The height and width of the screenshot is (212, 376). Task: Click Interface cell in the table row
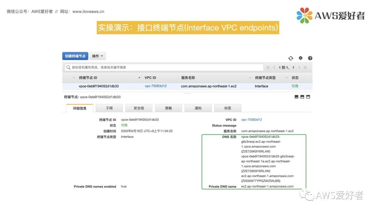[261, 86]
